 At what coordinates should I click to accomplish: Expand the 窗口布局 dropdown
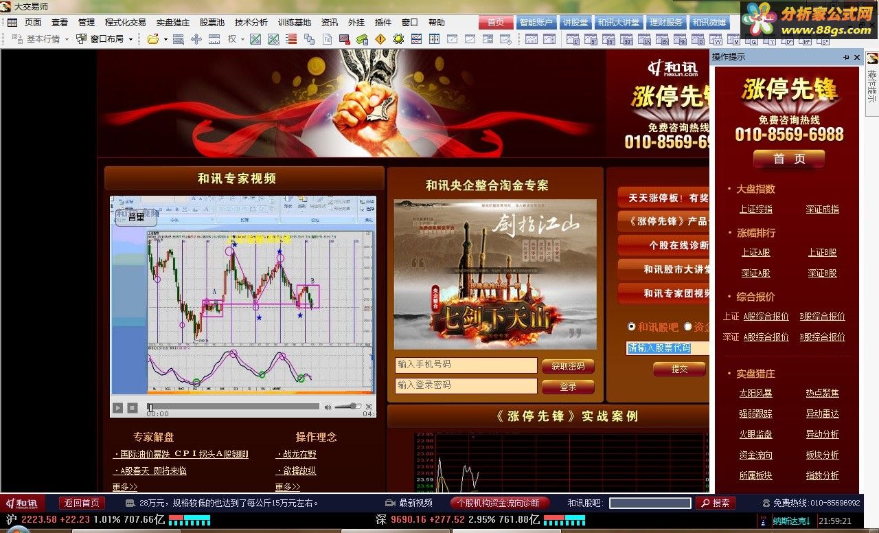coord(130,39)
